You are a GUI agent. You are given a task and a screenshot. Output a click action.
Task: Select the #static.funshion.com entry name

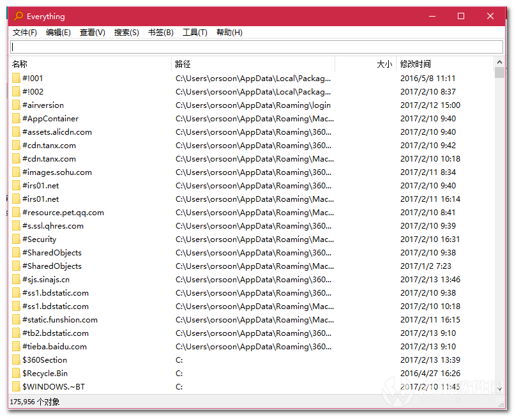point(60,320)
